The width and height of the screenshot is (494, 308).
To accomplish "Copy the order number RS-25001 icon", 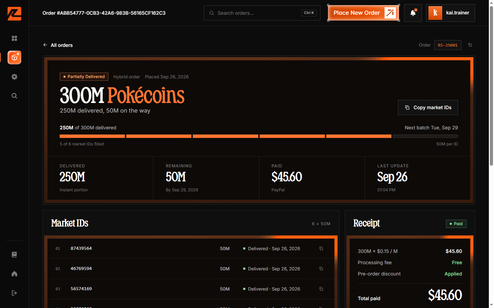I will pos(470,45).
